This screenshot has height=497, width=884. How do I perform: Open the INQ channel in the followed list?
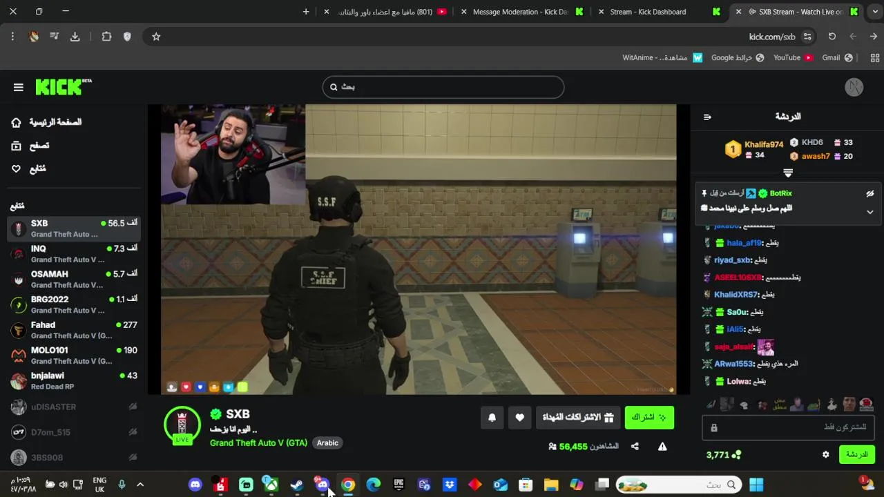tap(74, 254)
